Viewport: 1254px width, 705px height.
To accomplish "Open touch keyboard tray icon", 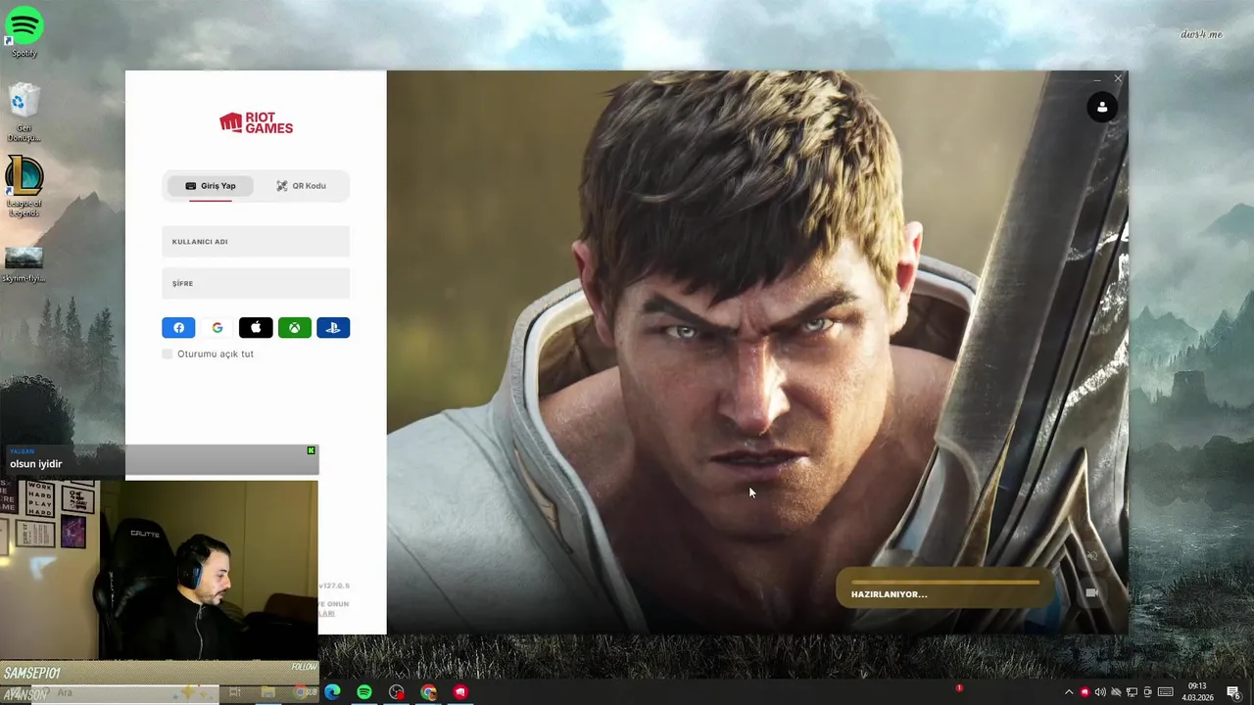I will (x=1166, y=692).
